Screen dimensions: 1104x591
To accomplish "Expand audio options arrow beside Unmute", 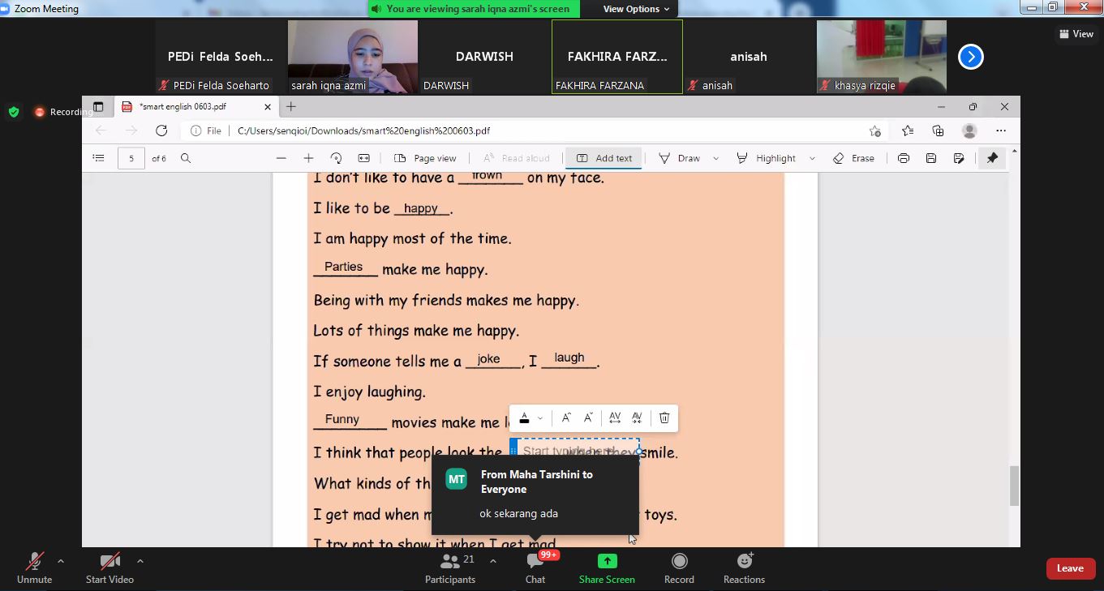I will [x=61, y=560].
